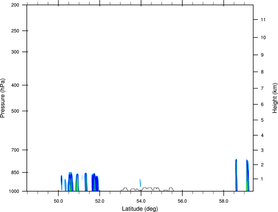278x212 pixels.
Task: Pick the 4 km height label
Action: pyautogui.click(x=262, y=135)
